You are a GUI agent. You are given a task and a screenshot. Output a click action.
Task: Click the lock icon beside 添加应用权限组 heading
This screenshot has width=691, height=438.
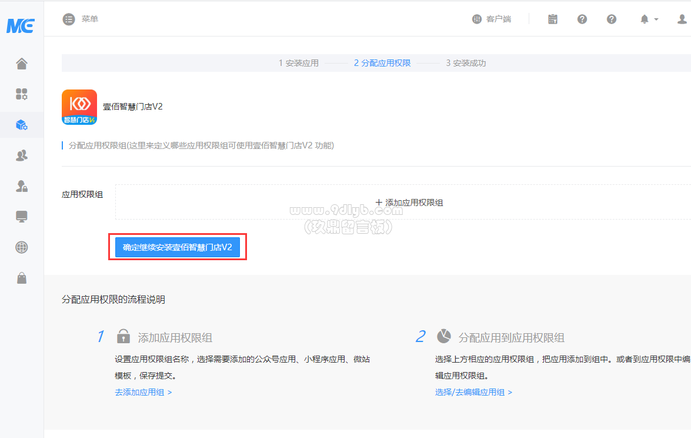point(123,336)
